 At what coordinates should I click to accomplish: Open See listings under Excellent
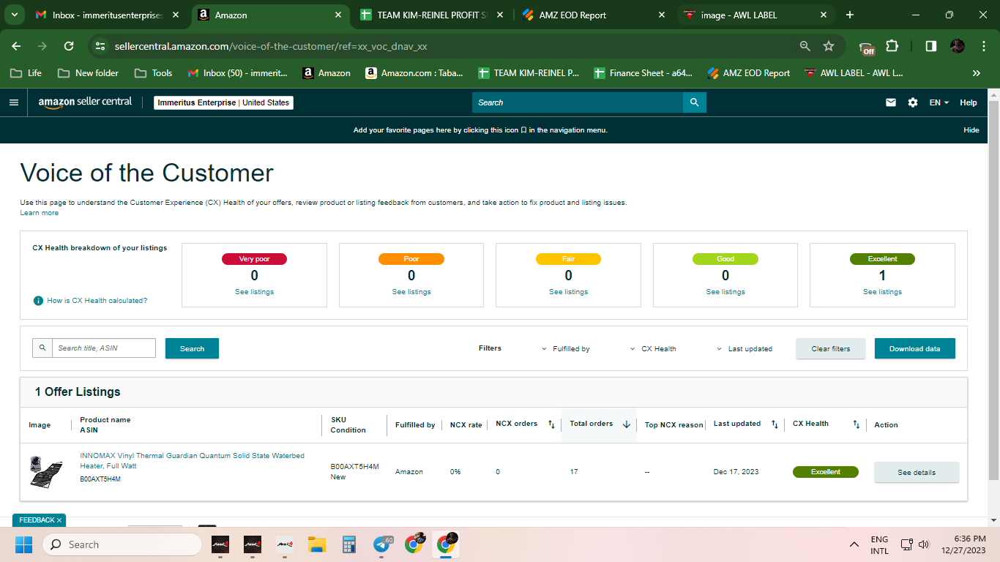882,292
